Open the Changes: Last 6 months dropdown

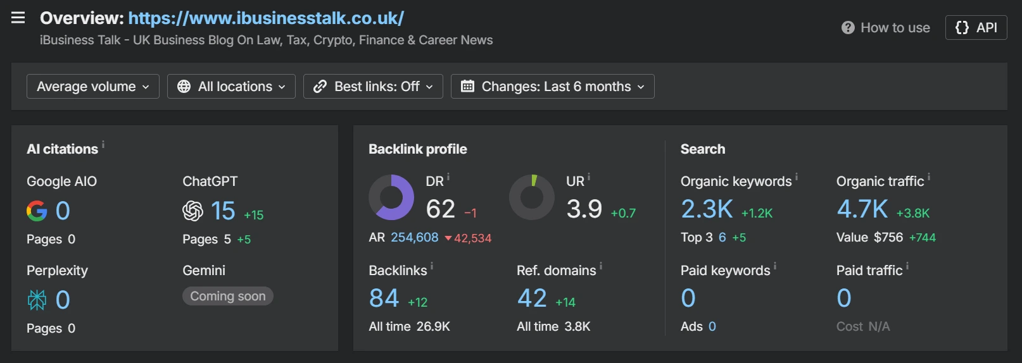click(x=552, y=87)
